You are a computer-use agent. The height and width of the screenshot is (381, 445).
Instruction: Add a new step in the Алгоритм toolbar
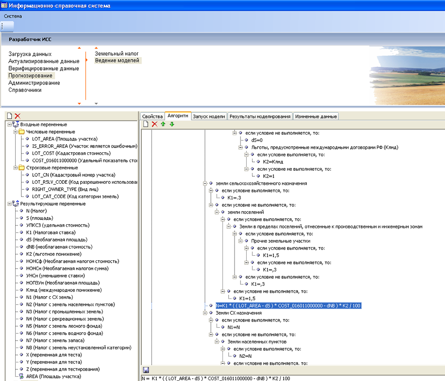(x=146, y=124)
